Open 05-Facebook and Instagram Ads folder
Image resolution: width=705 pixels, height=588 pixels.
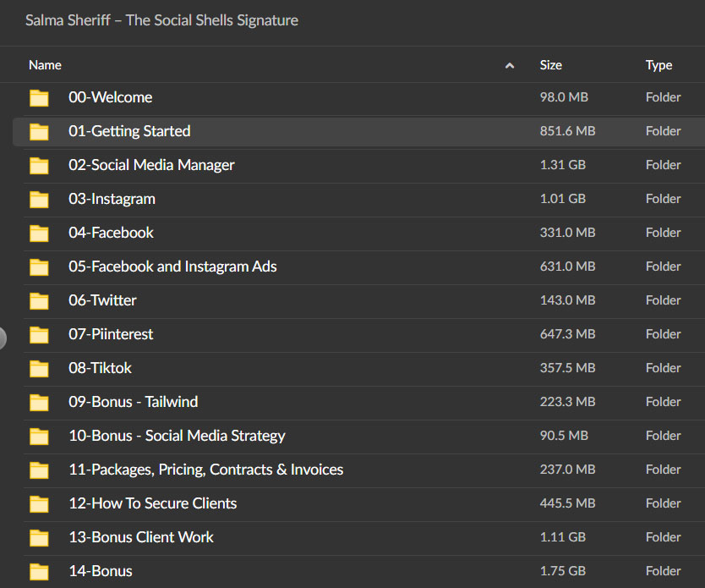(172, 267)
